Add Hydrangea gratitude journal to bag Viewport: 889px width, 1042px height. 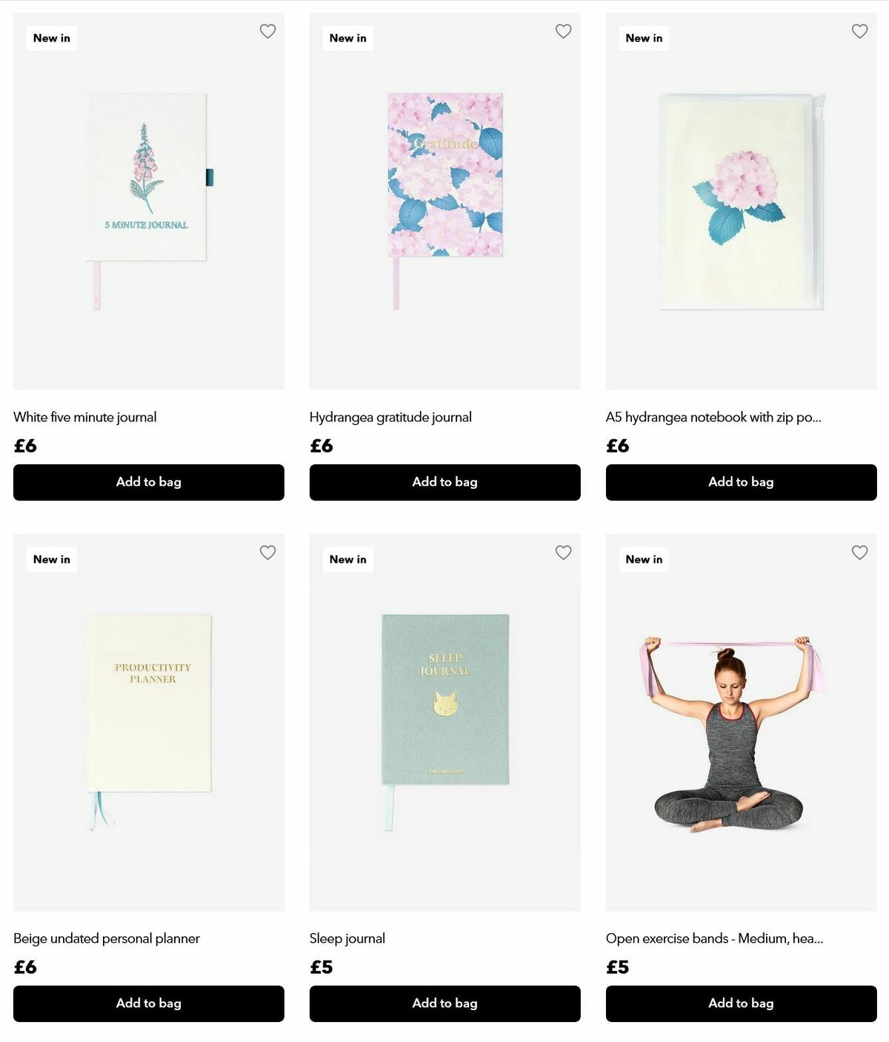(445, 482)
